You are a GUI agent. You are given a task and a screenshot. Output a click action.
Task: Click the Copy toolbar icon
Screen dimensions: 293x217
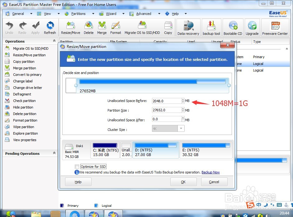click(168, 28)
